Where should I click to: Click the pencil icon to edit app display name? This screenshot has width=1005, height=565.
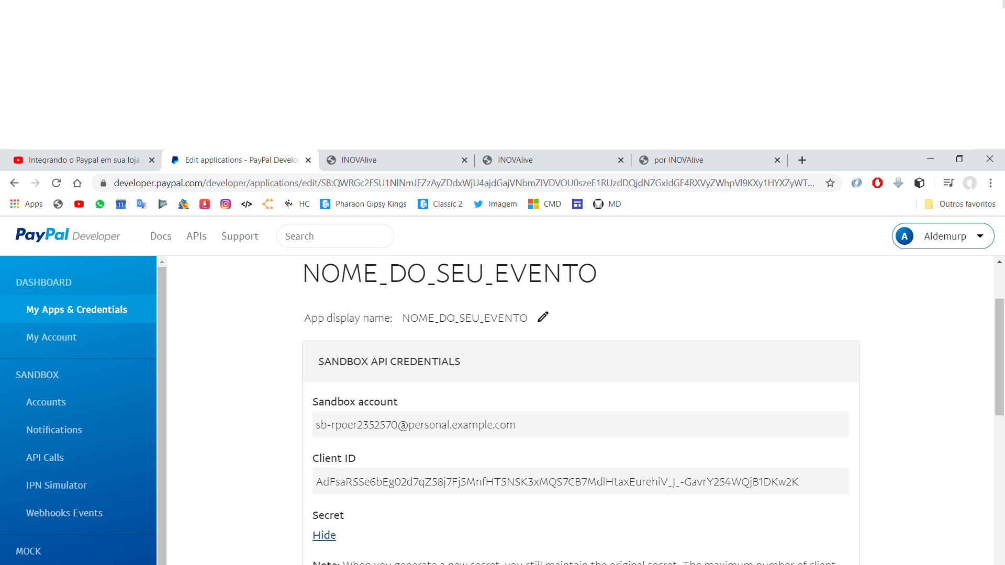(543, 317)
